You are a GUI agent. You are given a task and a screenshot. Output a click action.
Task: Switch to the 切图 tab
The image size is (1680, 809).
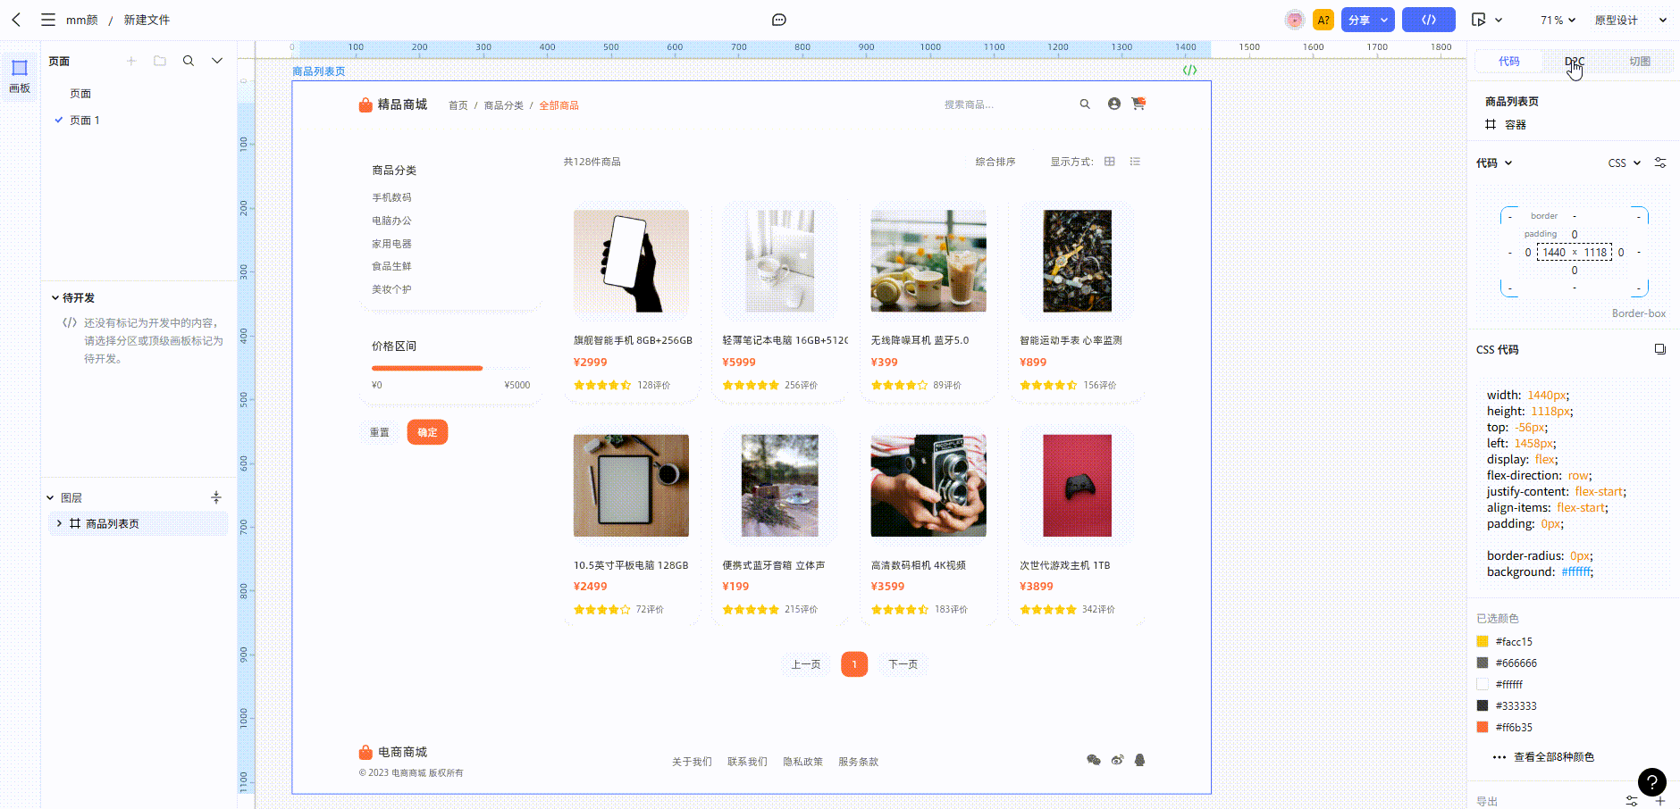[1639, 61]
